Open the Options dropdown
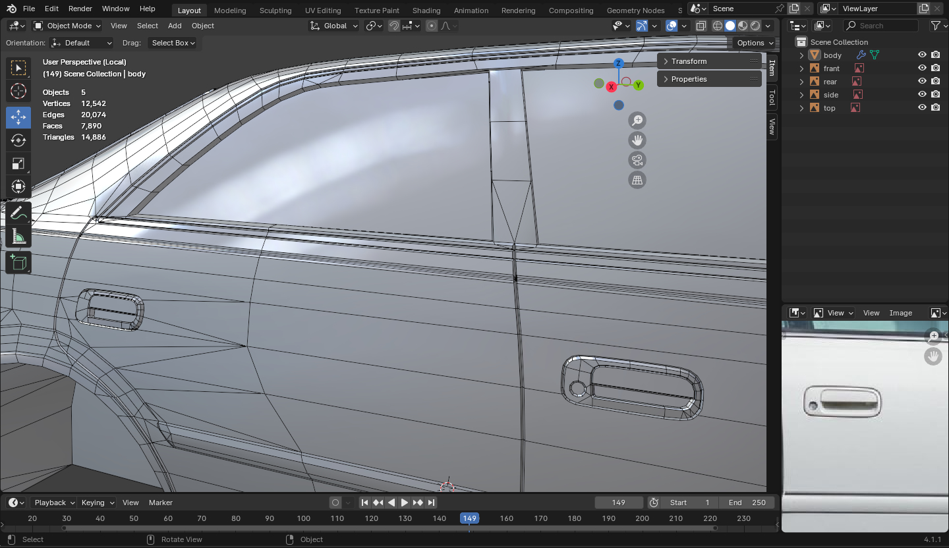Viewport: 949px width, 548px height. 754,43
